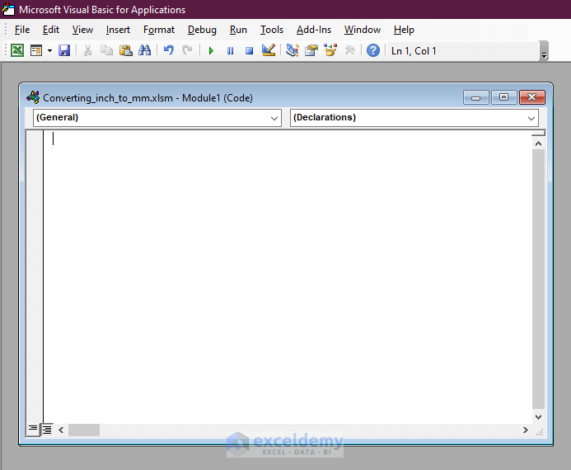Image resolution: width=571 pixels, height=470 pixels.
Task: Click the split bar above vertical scrollbar
Action: tap(538, 134)
